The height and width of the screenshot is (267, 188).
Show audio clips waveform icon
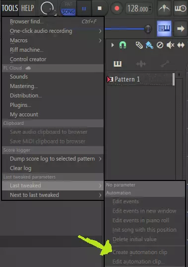(141, 64)
